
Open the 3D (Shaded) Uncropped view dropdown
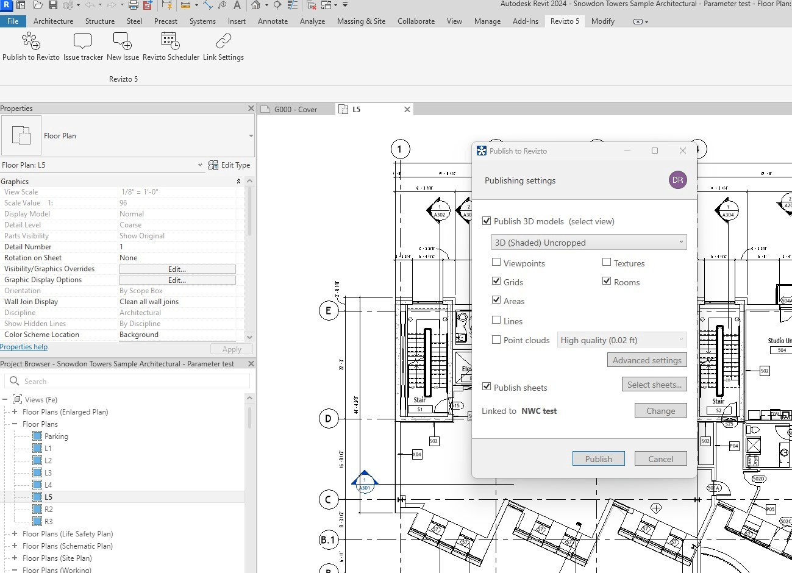click(589, 242)
